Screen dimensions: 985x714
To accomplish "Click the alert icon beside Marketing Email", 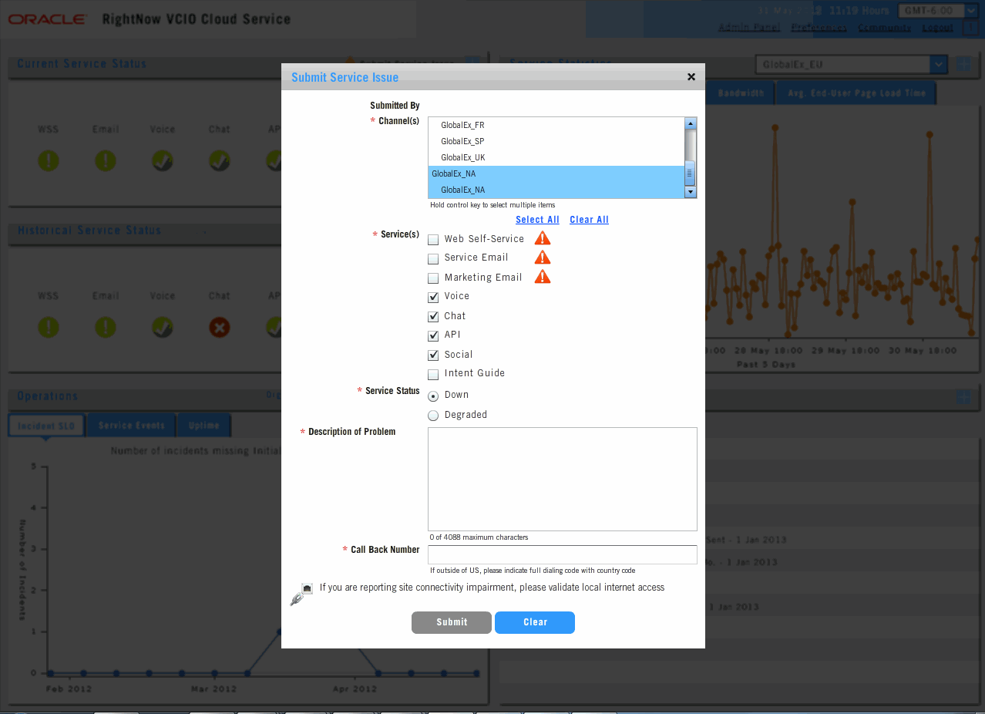I will 543,276.
